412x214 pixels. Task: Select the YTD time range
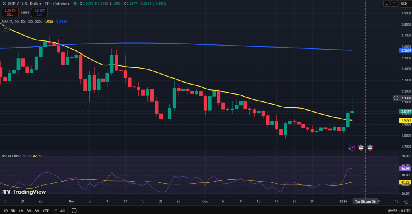(x=46, y=211)
